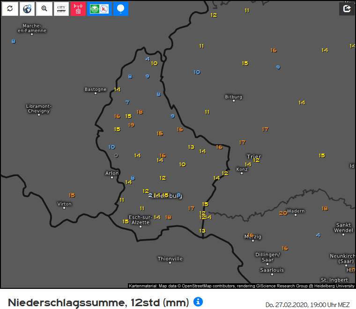Click the gray 0 station marker
Screen dimensions: 356x309
(x=116, y=155)
